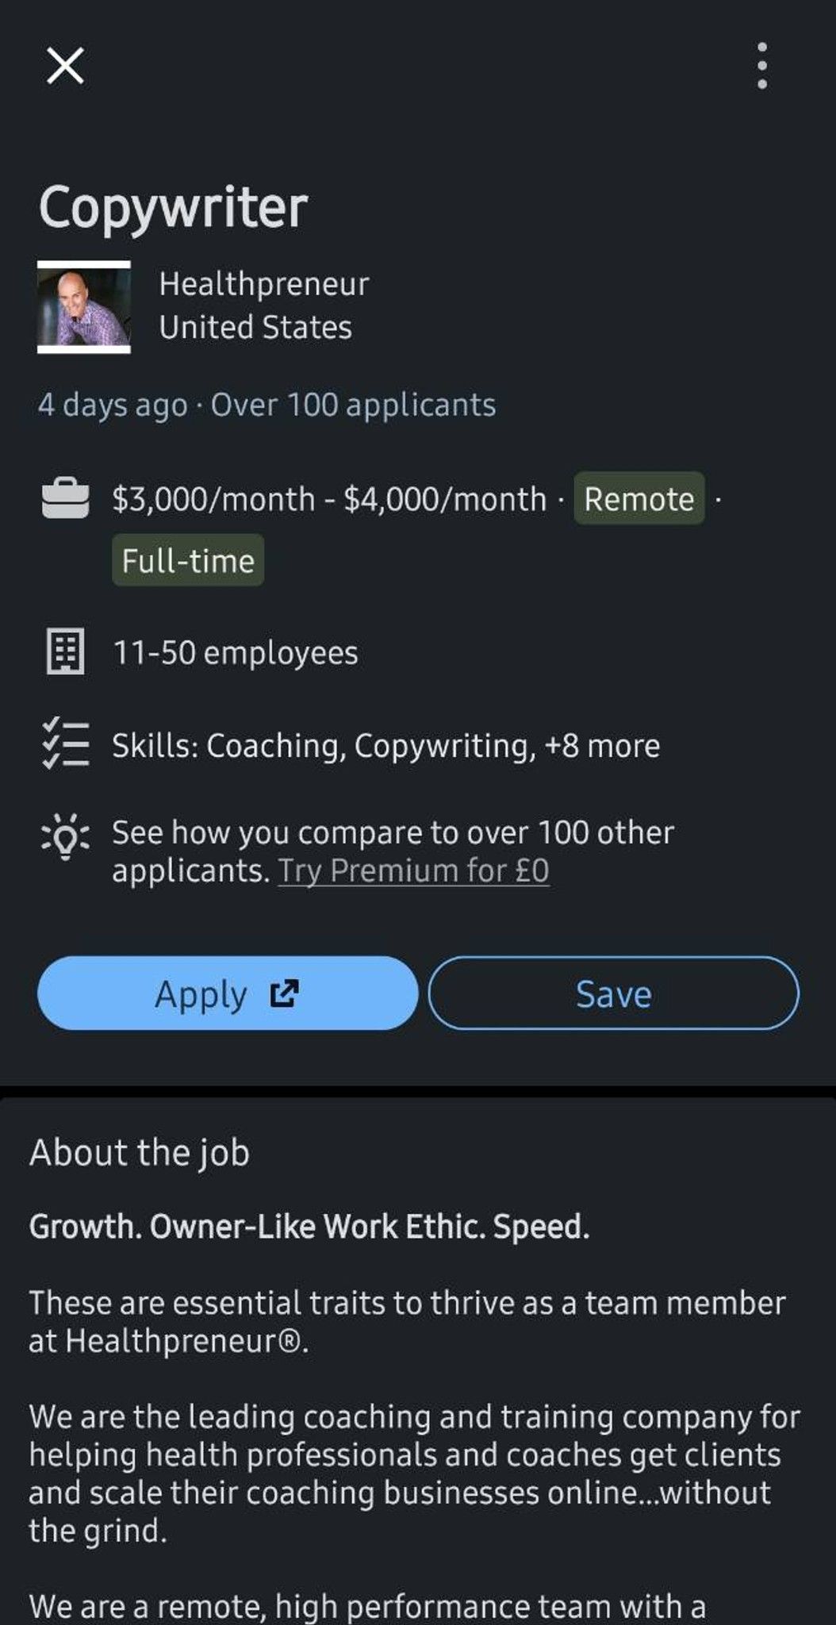Tap the skills checklist icon
This screenshot has width=836, height=1625.
click(x=65, y=744)
